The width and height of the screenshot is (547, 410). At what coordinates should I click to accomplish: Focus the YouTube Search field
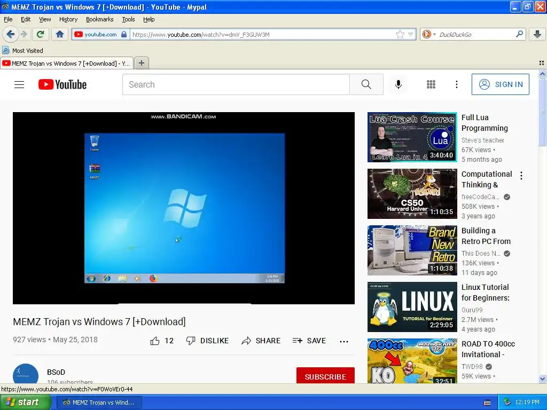tap(236, 84)
